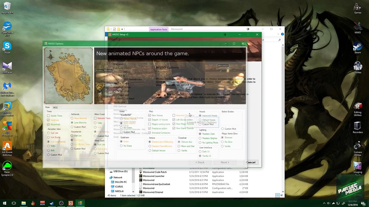
Task: Switch to the Flora tab
Action: pos(47,107)
